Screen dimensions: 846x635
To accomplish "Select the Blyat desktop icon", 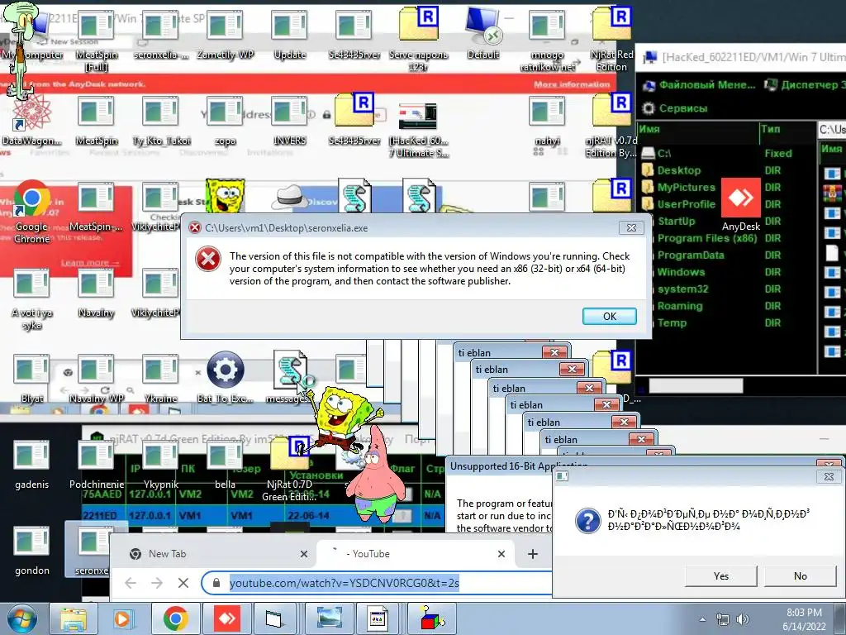I will click(x=32, y=380).
